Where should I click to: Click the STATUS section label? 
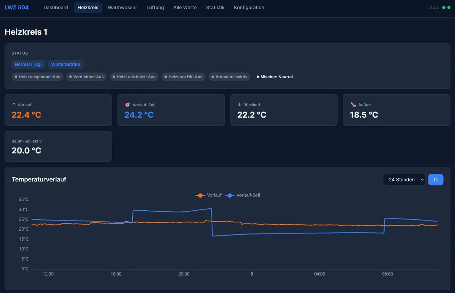[20, 54]
